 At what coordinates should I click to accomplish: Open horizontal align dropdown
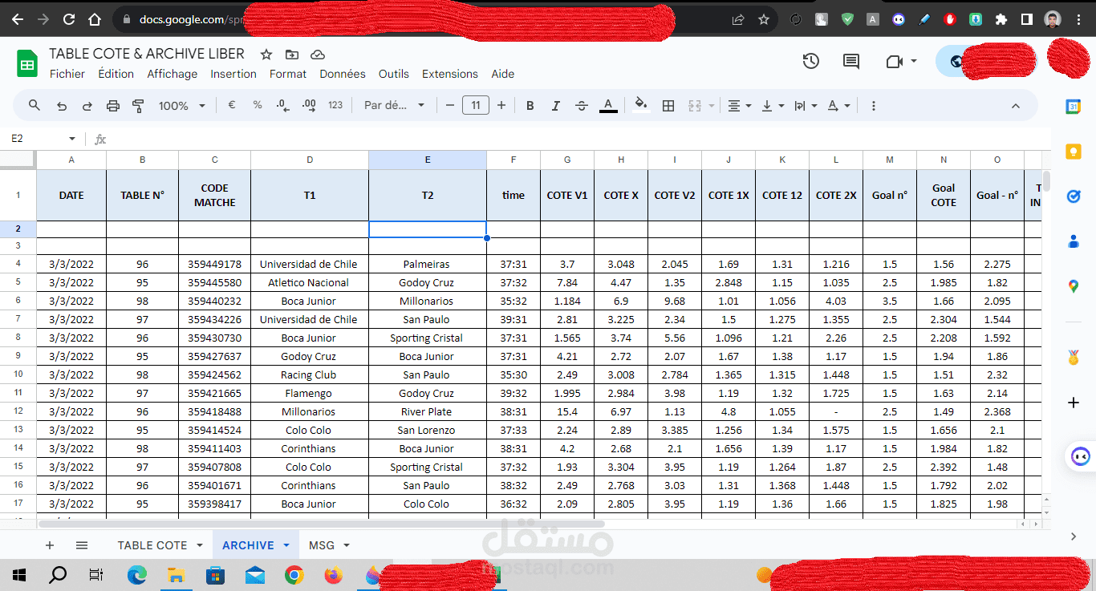739,105
